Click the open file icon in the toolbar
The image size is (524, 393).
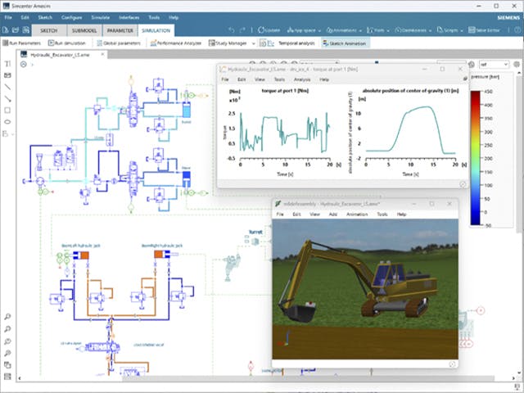tap(16, 30)
